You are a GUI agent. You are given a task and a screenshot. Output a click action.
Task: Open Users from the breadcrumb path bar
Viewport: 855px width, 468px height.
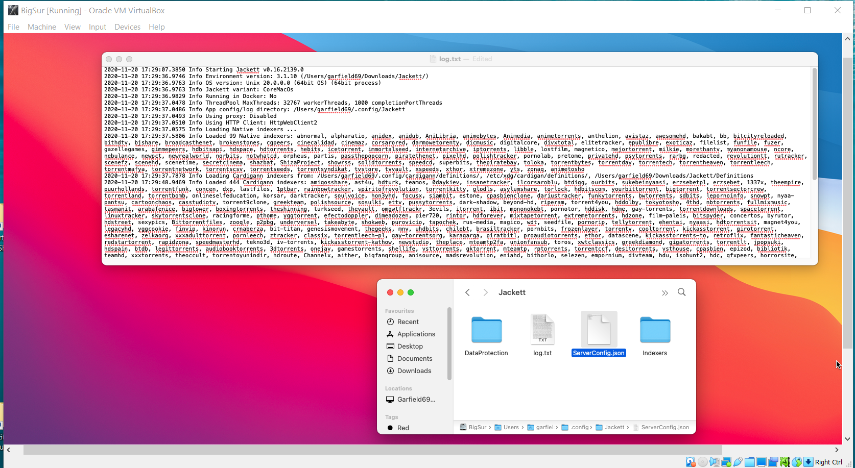pos(511,427)
